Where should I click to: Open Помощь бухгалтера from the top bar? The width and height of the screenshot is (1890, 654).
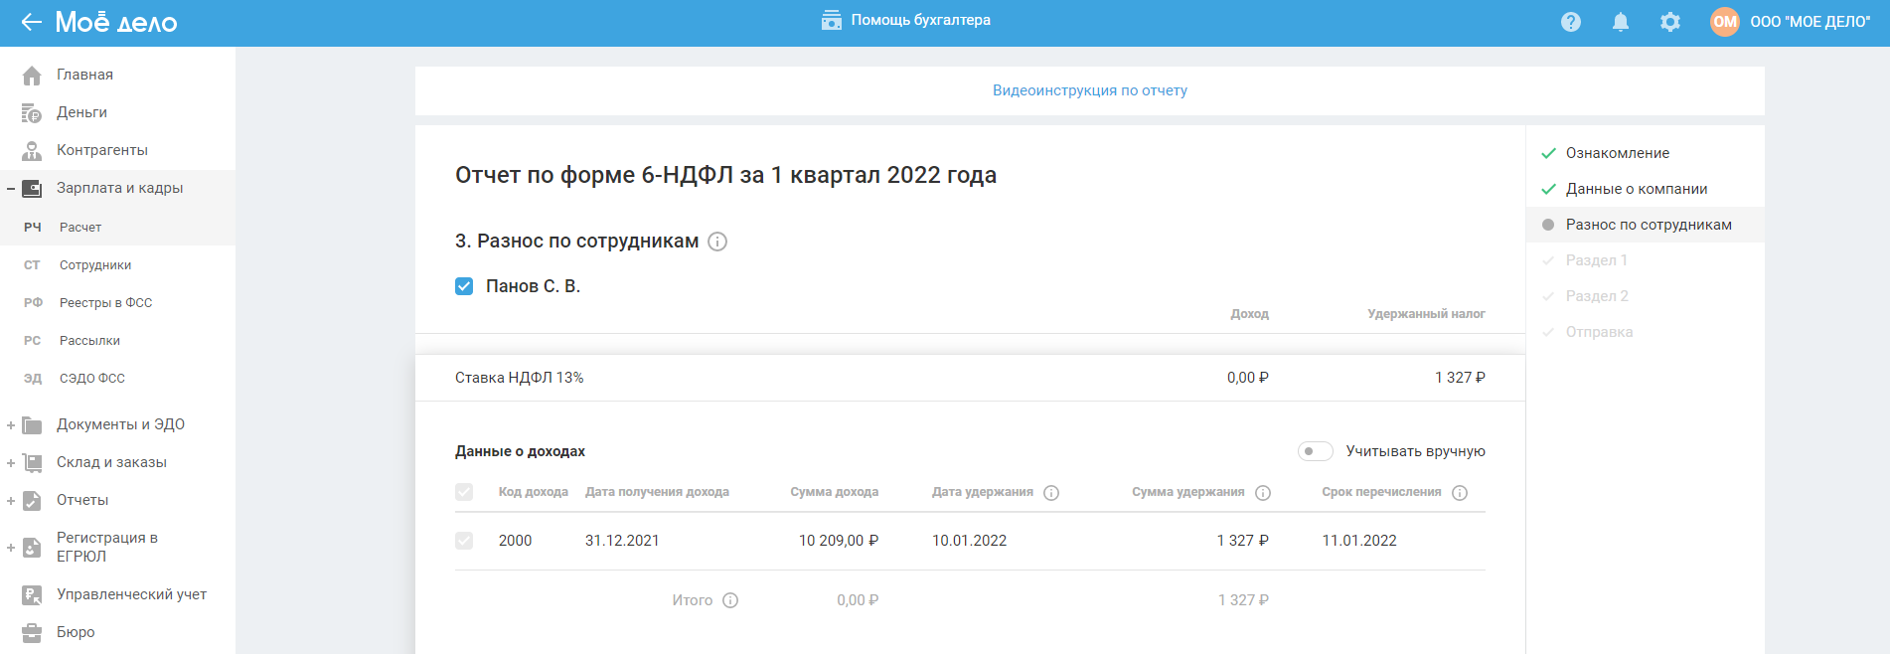coord(905,20)
